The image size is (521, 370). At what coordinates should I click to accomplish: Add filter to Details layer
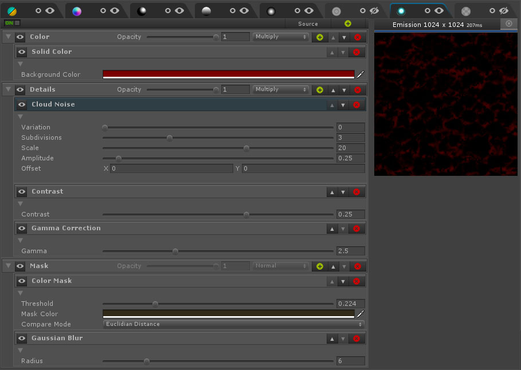320,90
